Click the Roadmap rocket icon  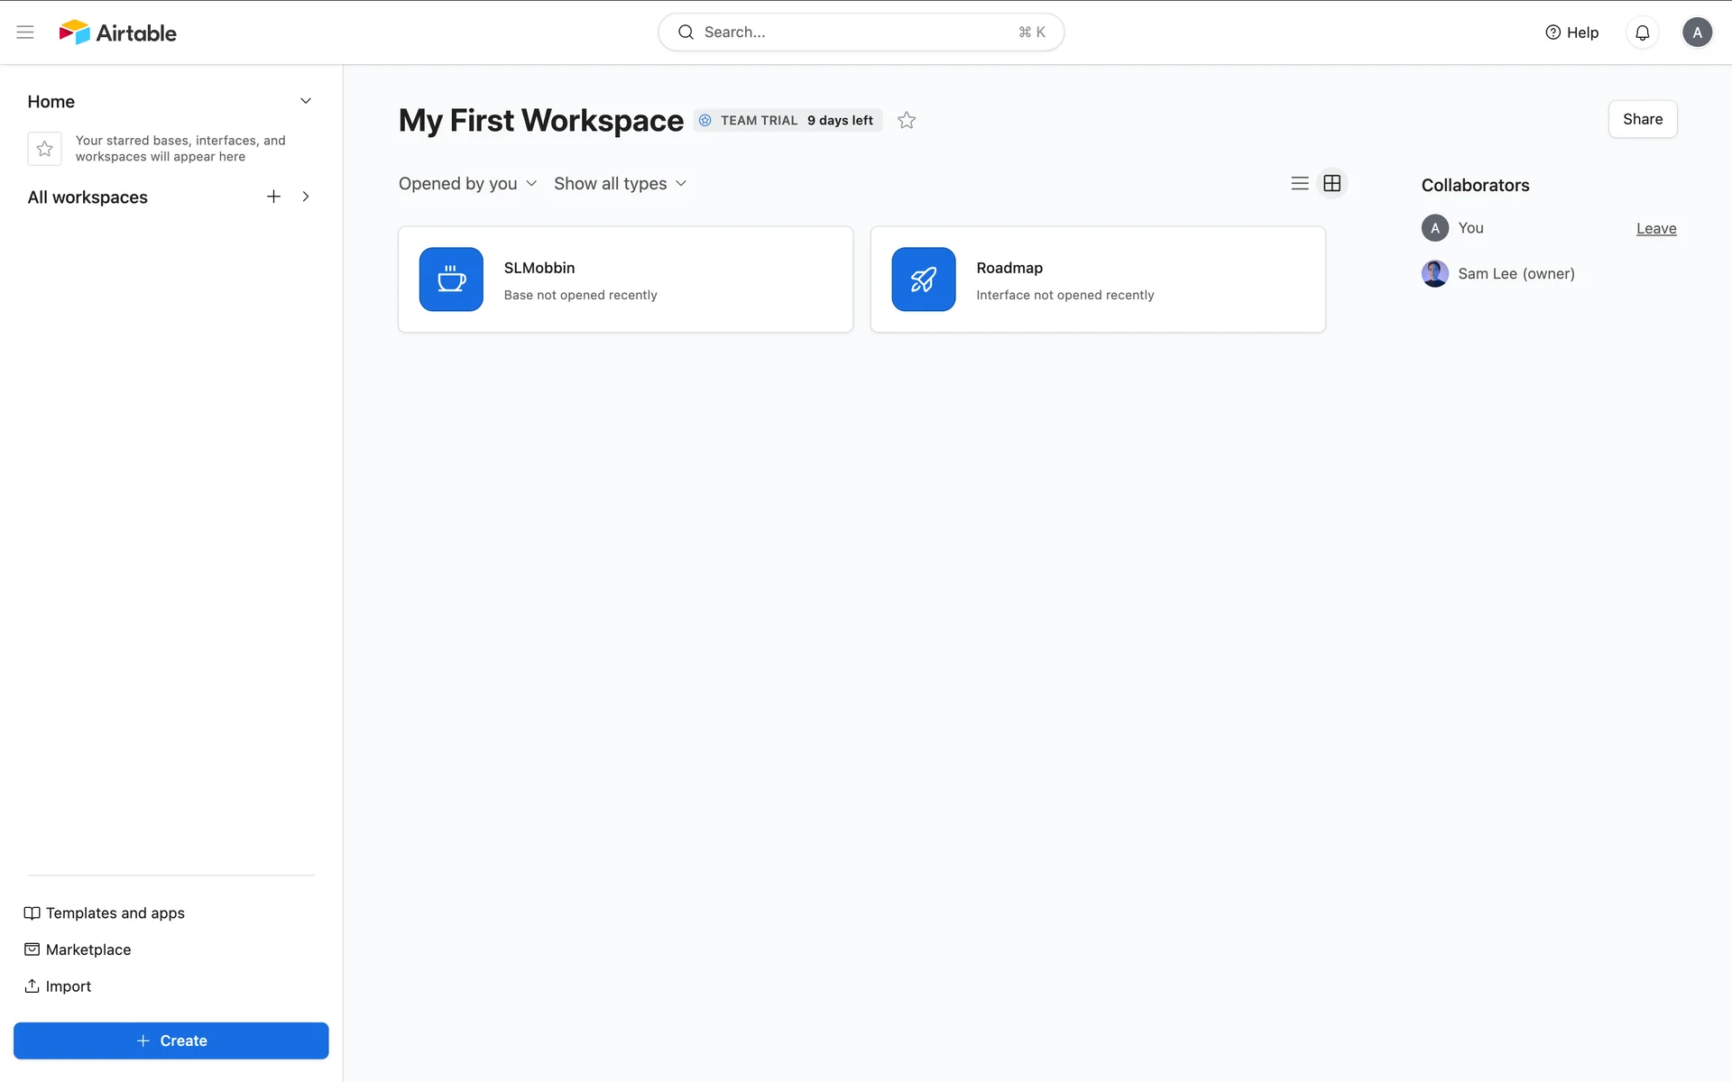pyautogui.click(x=923, y=280)
